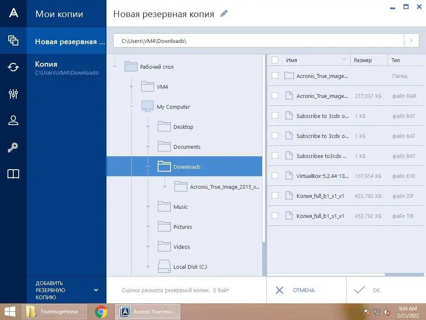Open Windows Start button
This screenshot has width=426, height=320.
[10, 312]
